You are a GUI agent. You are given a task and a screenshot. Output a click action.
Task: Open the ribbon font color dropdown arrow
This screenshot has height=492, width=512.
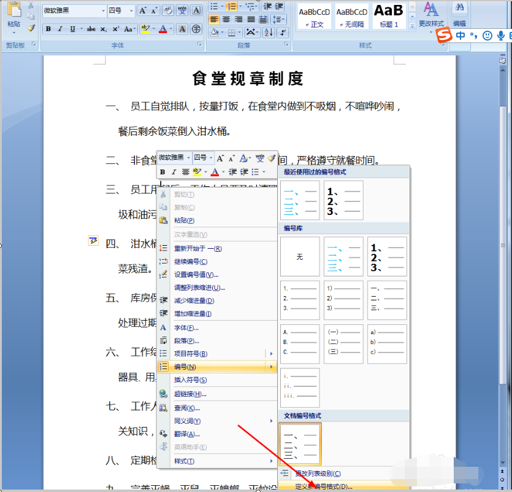(x=171, y=29)
